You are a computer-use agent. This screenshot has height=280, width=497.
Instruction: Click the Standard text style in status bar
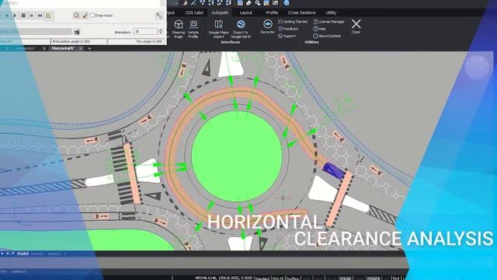tap(262, 278)
